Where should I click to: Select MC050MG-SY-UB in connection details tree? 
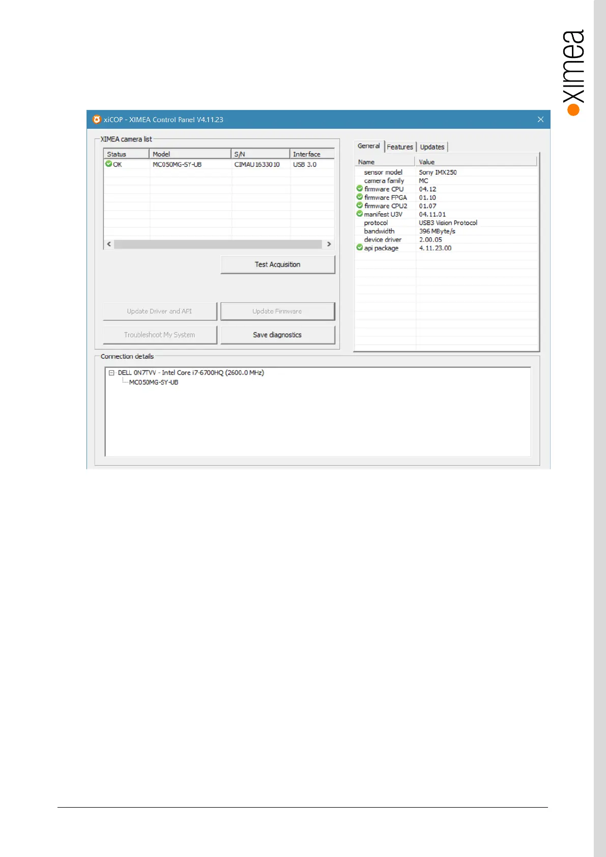point(154,382)
